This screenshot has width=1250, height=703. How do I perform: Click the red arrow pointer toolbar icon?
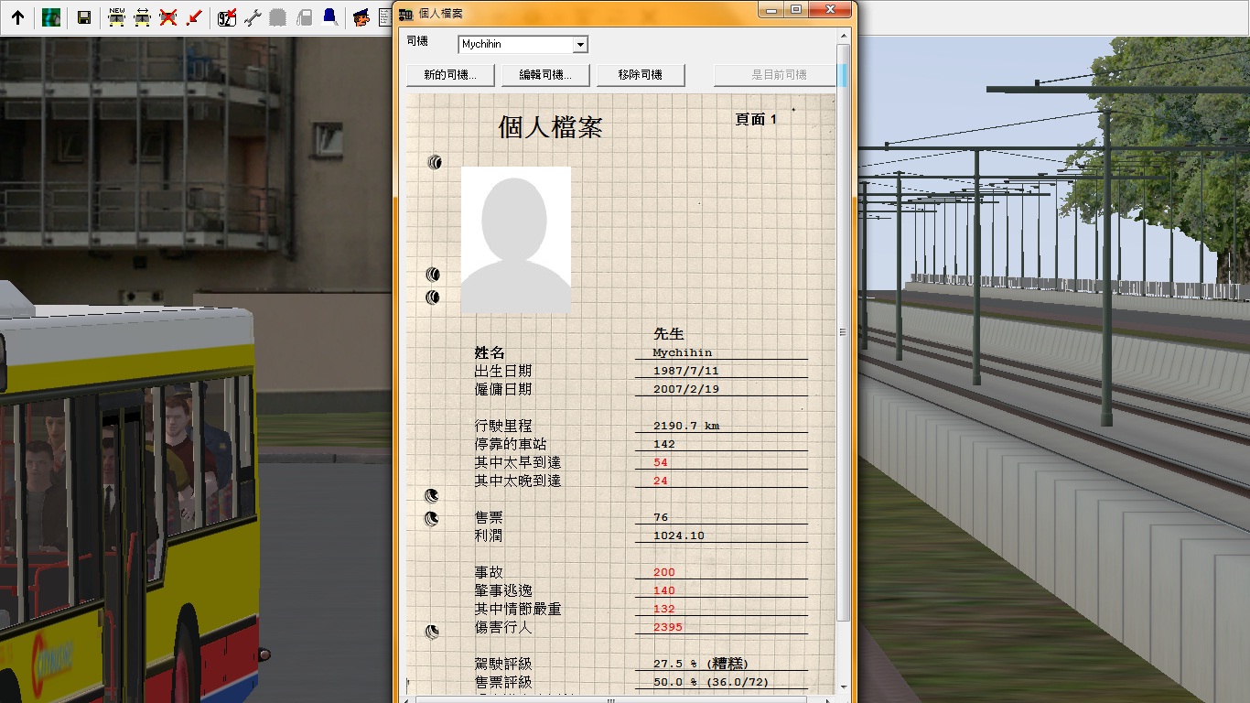point(194,17)
